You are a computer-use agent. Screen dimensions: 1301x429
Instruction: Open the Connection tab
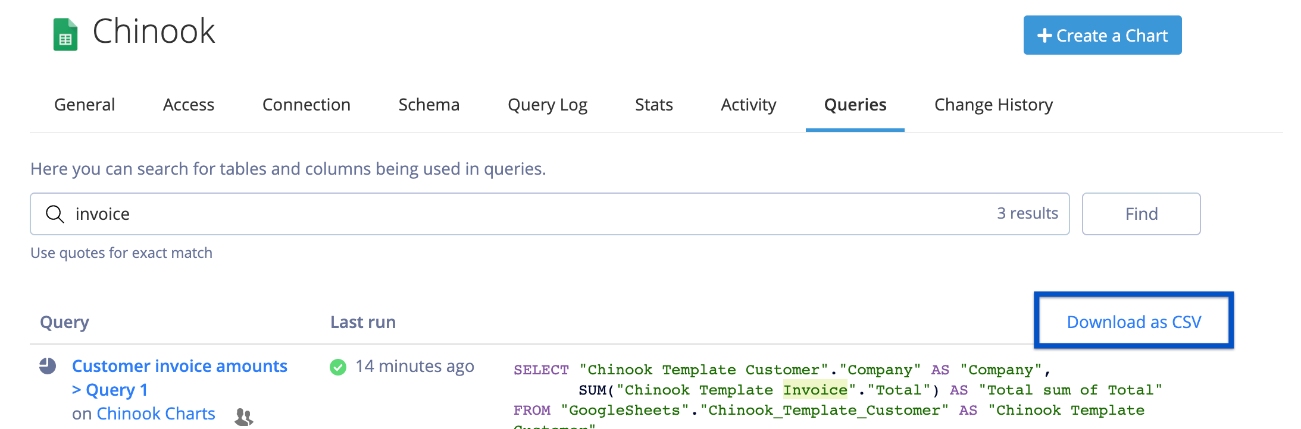tap(307, 105)
